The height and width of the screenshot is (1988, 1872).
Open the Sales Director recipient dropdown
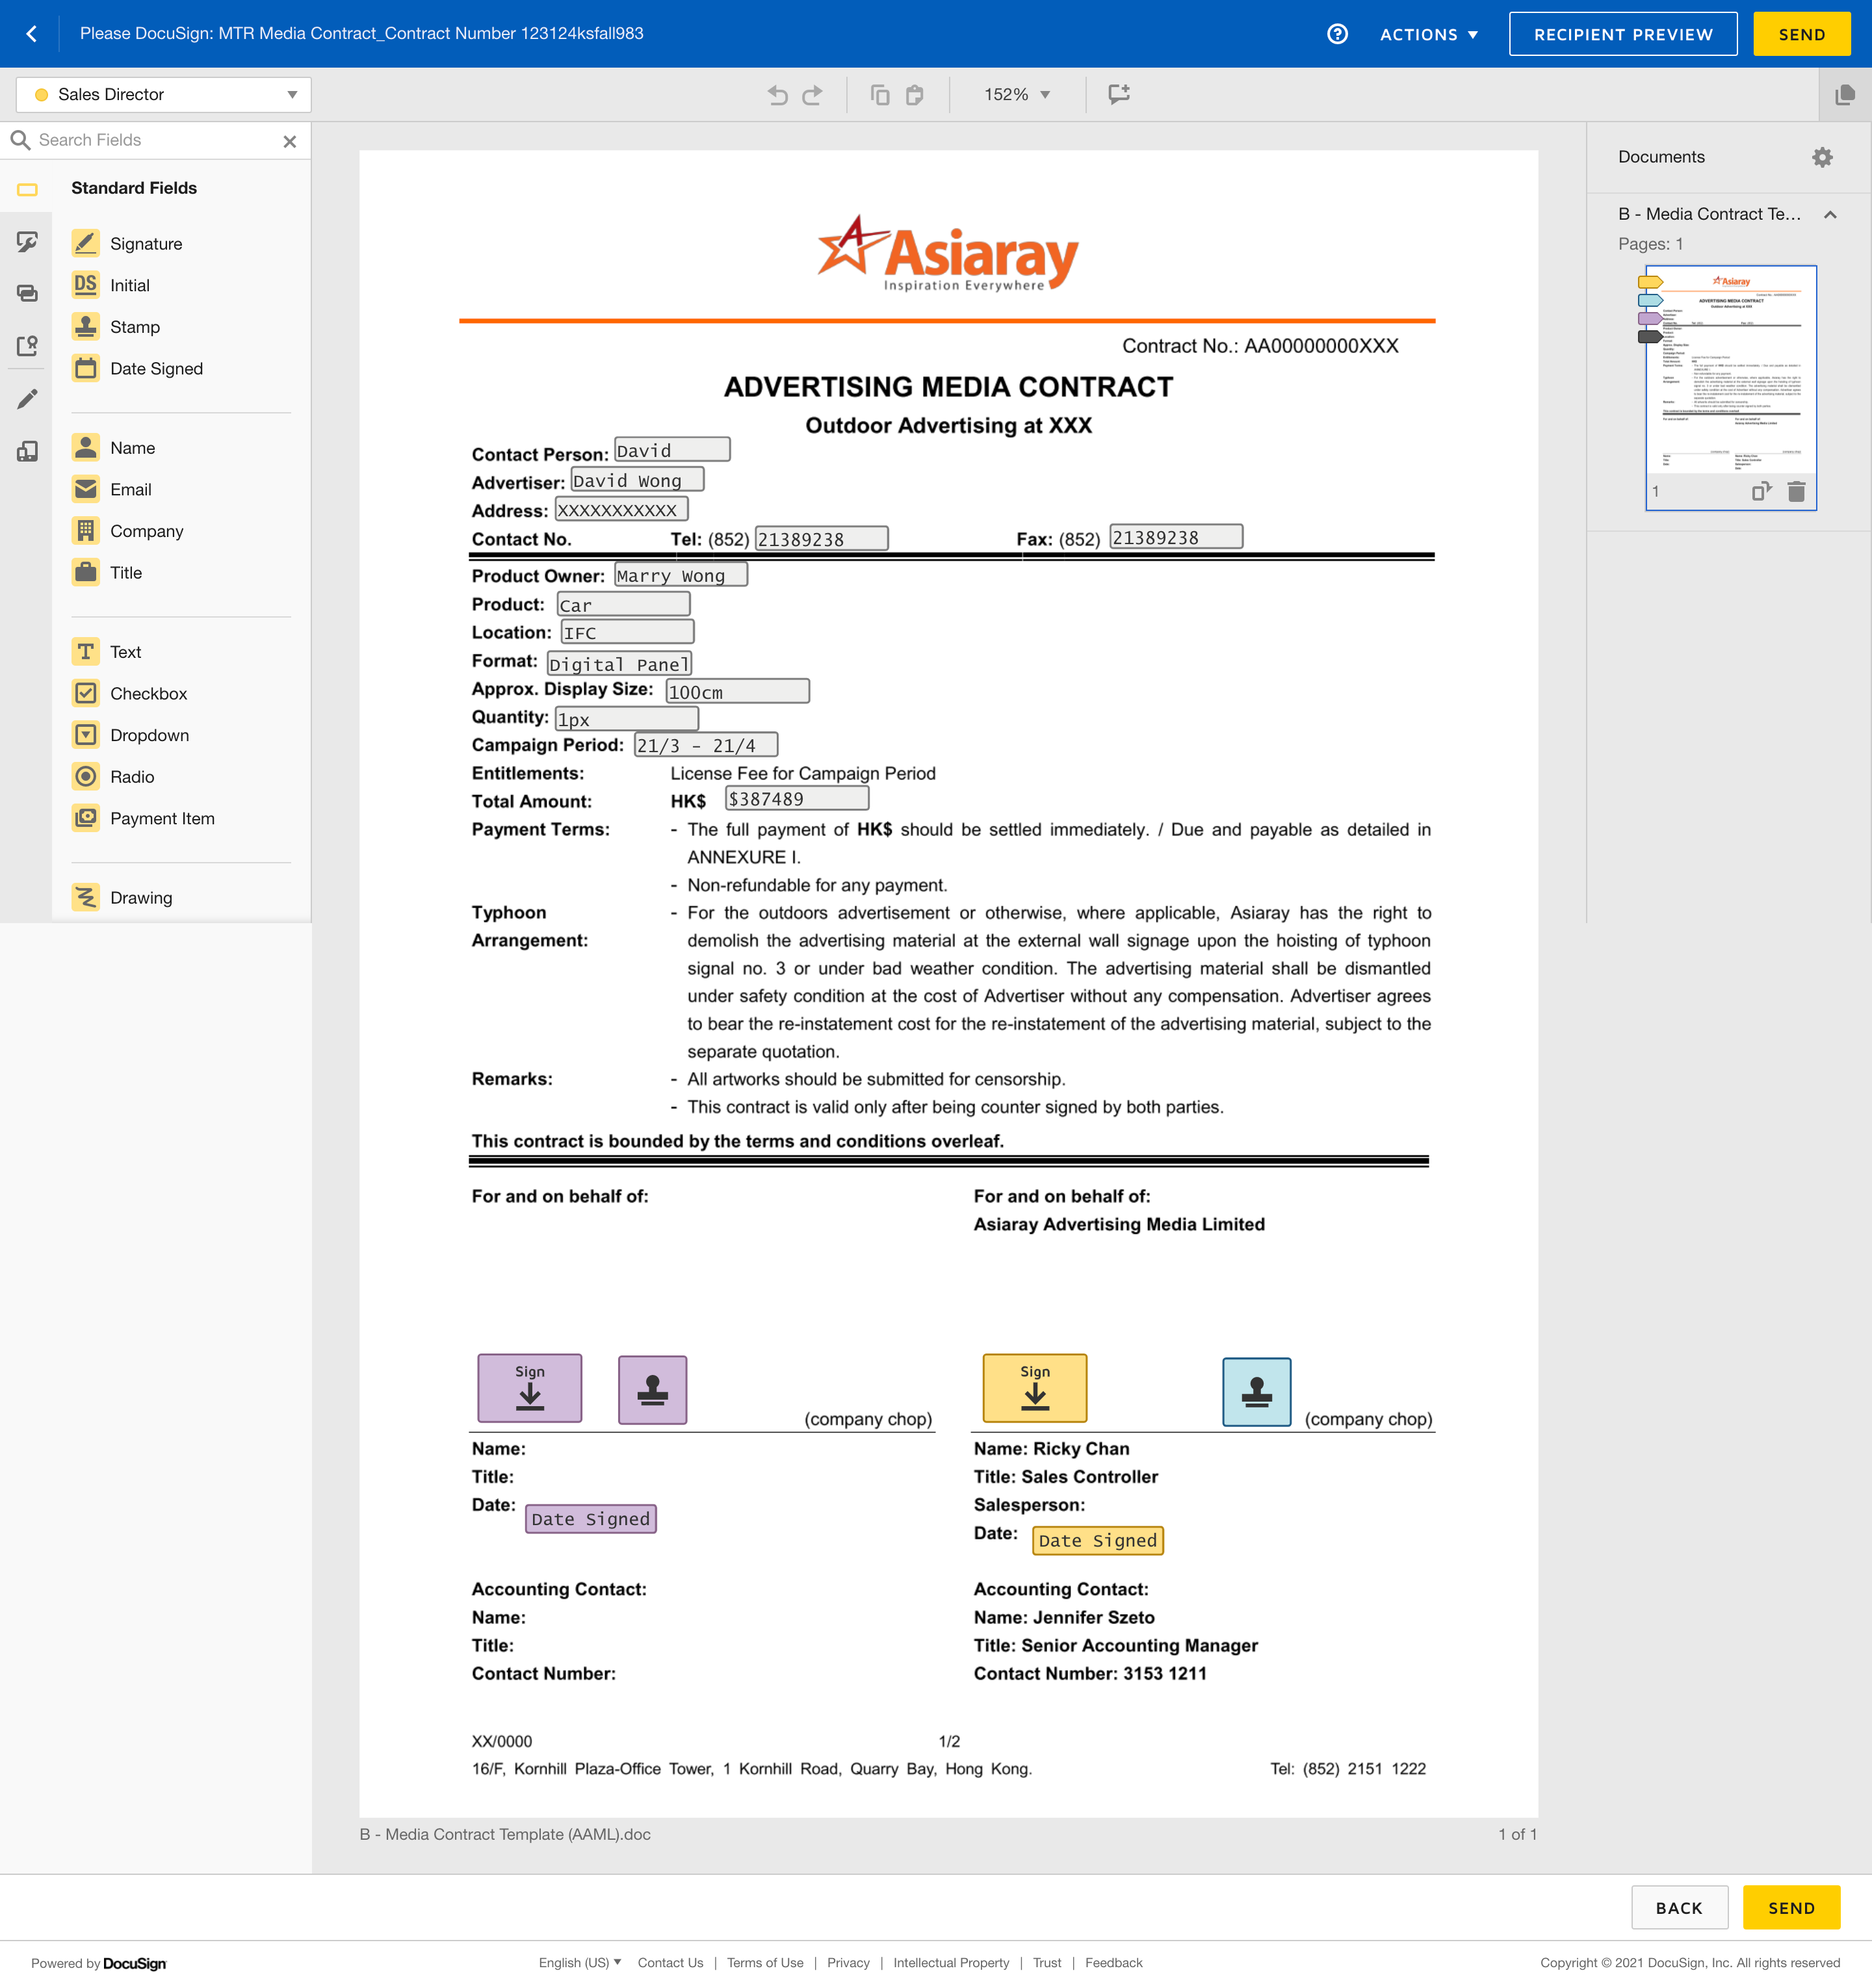coord(164,95)
